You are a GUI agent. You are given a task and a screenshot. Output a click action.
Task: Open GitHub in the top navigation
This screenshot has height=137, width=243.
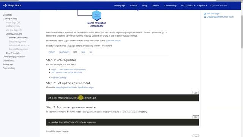coord(134,6)
